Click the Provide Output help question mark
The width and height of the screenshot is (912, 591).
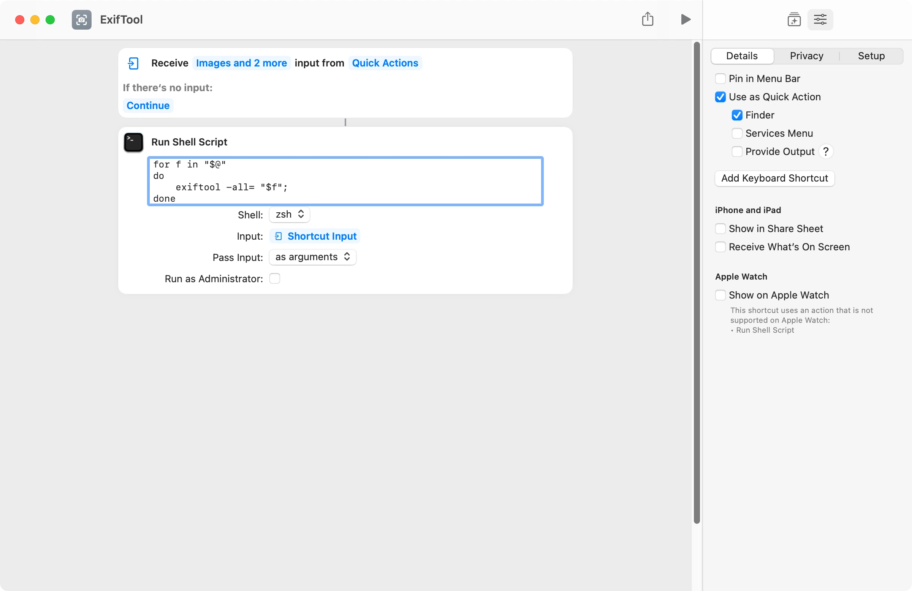(x=826, y=152)
